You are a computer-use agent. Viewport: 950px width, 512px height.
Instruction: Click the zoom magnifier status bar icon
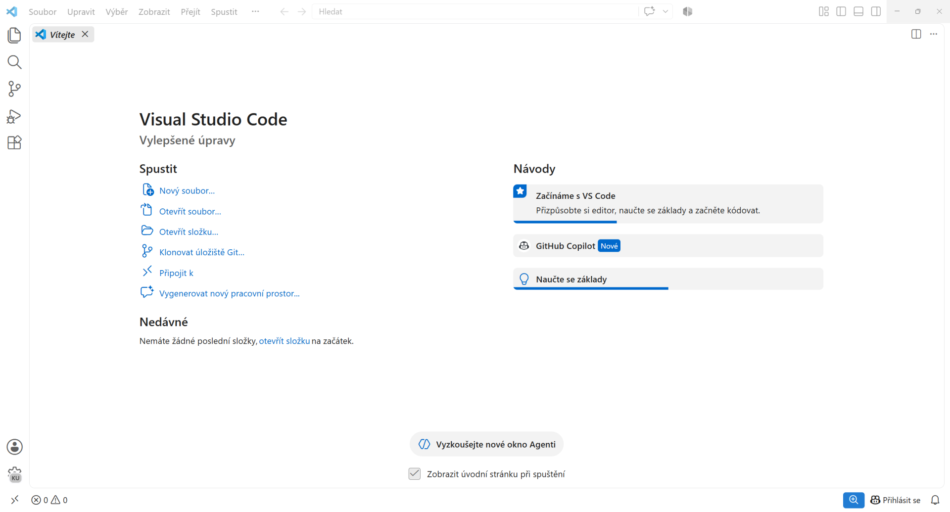coord(854,500)
